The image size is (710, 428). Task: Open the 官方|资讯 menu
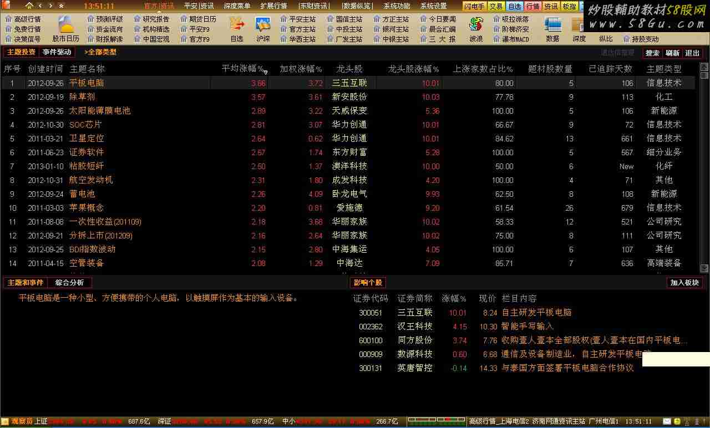coord(159,6)
